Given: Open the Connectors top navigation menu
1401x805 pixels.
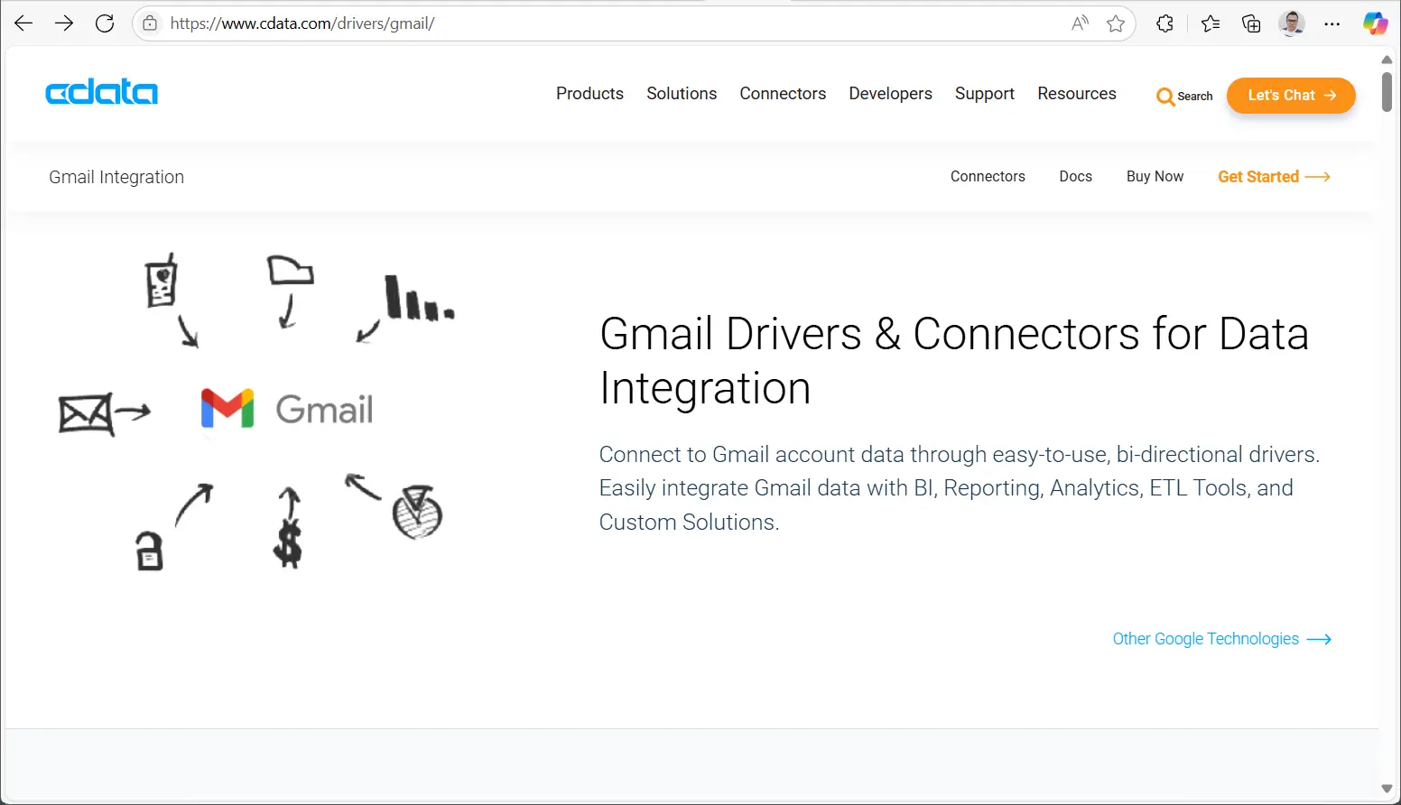Looking at the screenshot, I should point(783,94).
